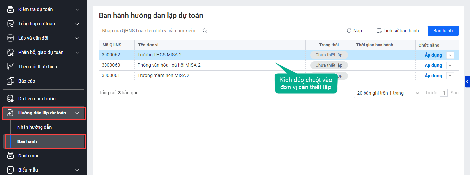Open the records-per-page dropdown

pos(417,93)
